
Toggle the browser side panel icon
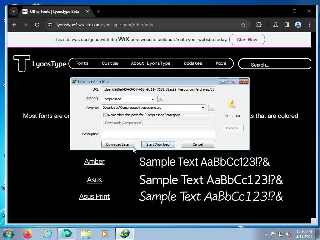coord(287,25)
